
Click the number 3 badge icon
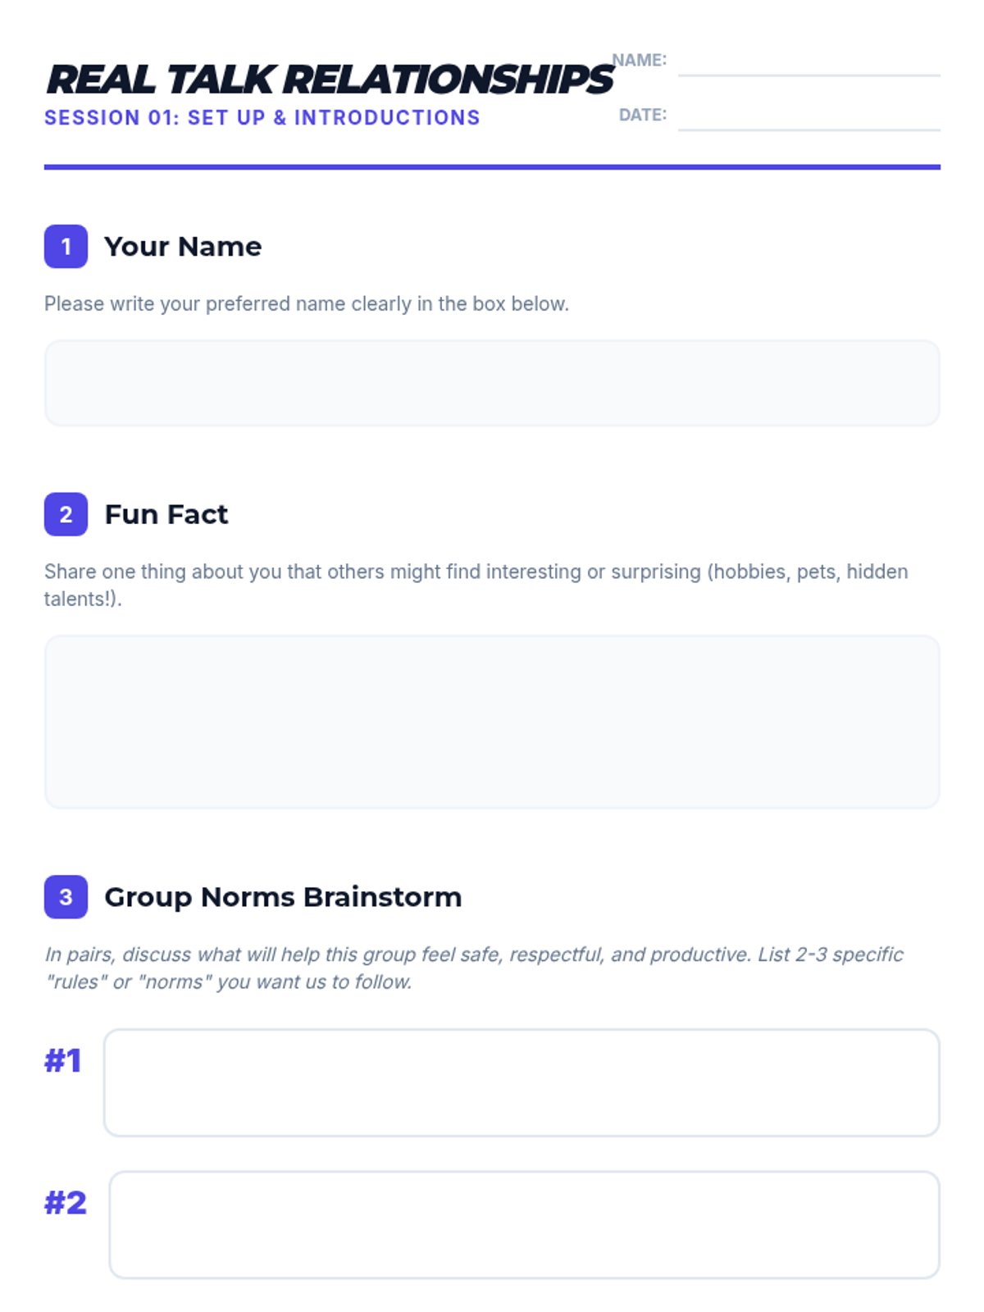pos(66,897)
